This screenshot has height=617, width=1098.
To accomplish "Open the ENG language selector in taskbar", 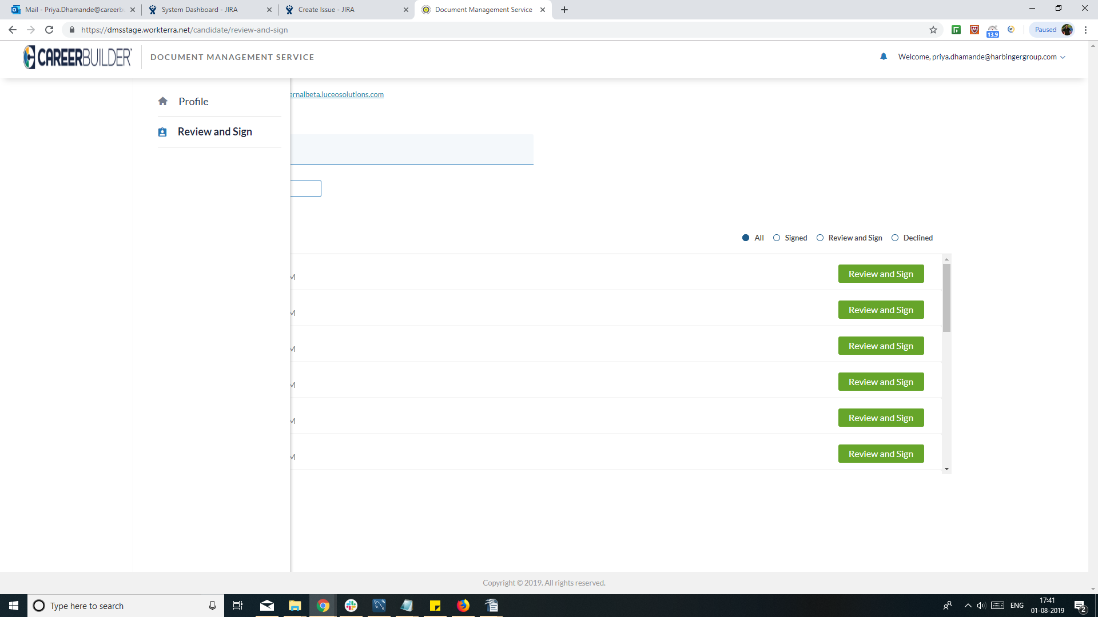I will pos(1017,606).
